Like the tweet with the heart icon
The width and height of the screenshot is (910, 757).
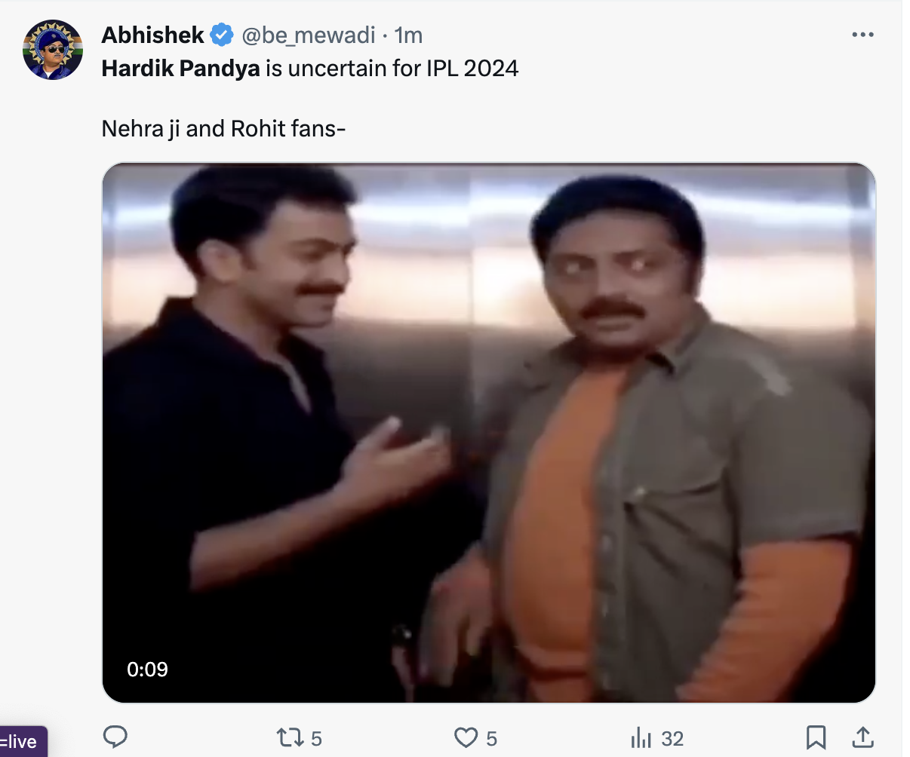(466, 737)
